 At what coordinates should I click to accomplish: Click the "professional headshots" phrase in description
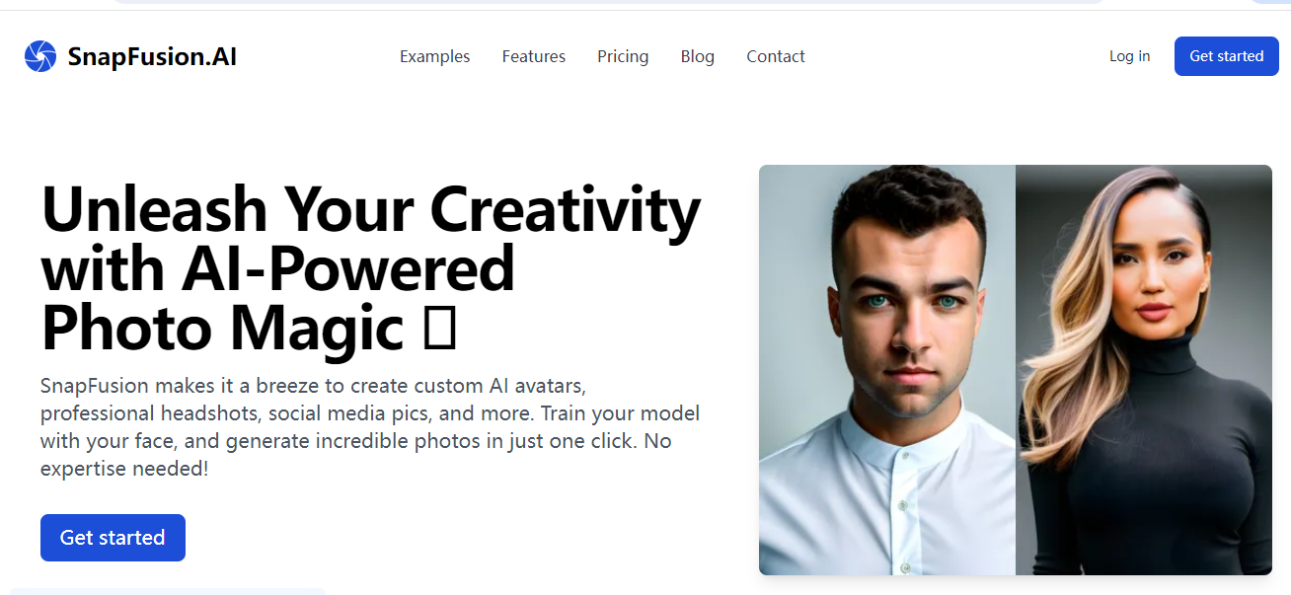click(151, 412)
